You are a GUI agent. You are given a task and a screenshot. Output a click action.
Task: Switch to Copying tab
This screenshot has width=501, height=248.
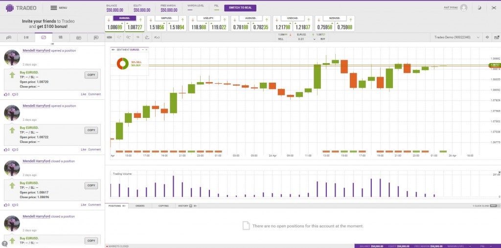pos(163,206)
